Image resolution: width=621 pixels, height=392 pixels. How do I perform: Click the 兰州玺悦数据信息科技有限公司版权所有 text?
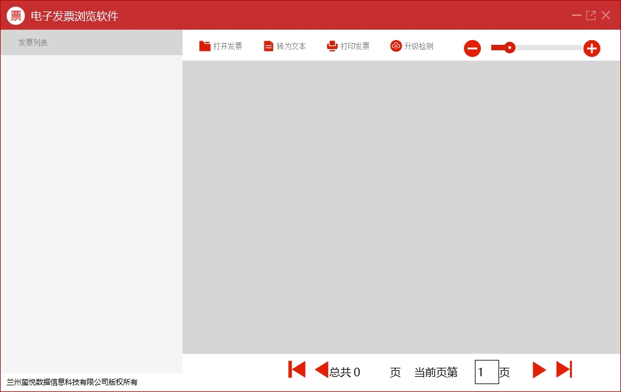pyautogui.click(x=72, y=382)
